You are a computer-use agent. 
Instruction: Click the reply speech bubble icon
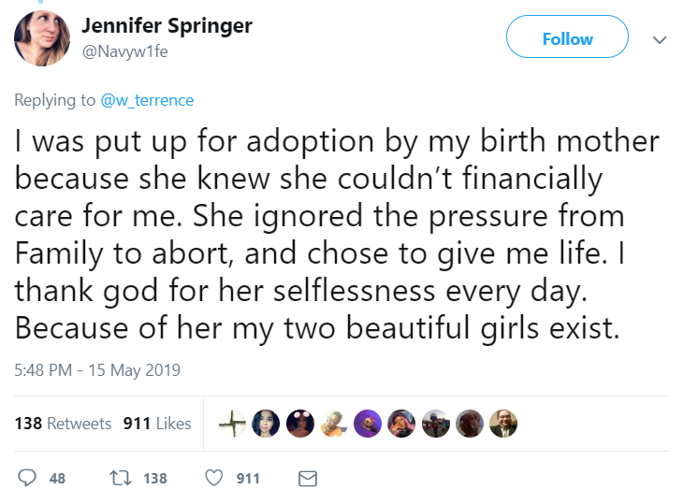click(27, 478)
